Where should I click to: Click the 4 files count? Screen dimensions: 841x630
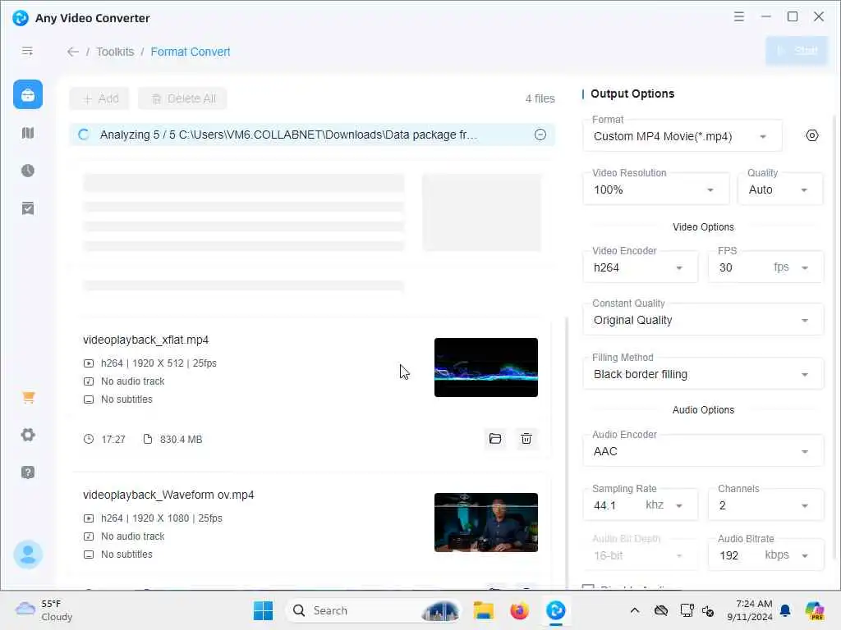(x=540, y=98)
